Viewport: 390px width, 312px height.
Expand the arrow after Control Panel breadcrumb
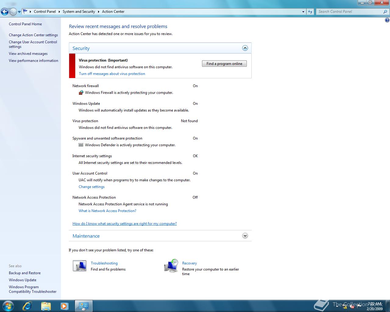59,12
